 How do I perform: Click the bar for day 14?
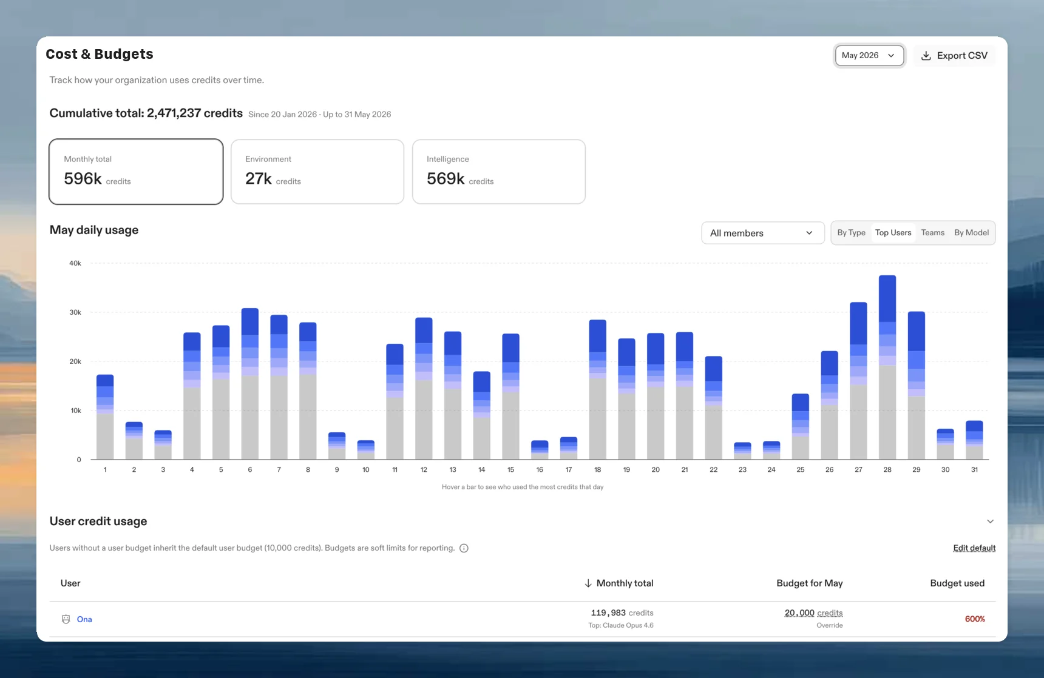click(481, 415)
